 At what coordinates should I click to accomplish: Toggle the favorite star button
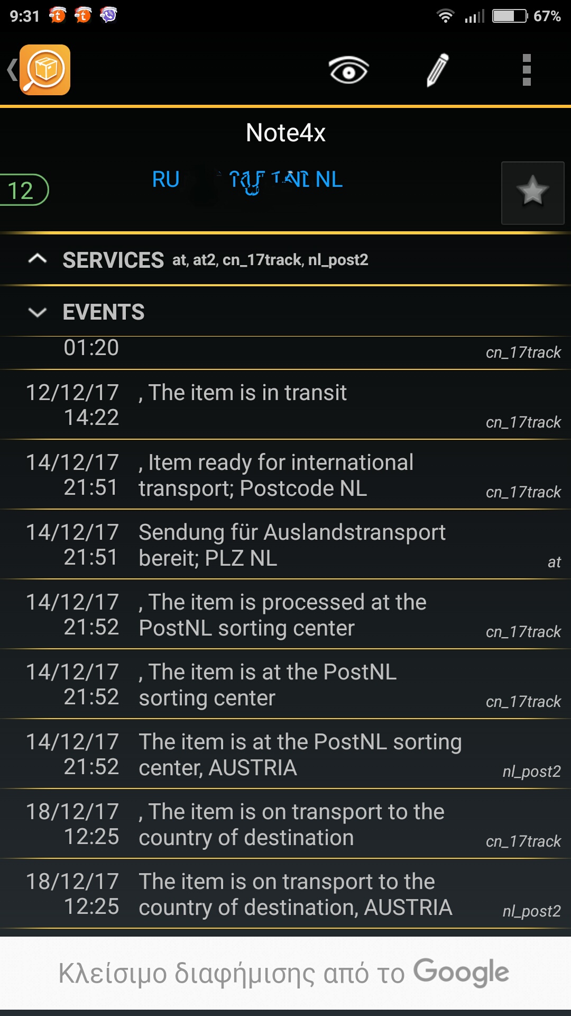coord(532,193)
